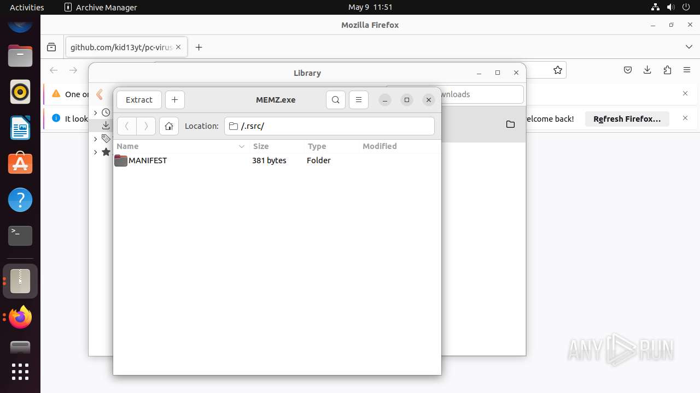Viewport: 700px width, 393px height.
Task: Select the github.com/kid13yt tab
Action: click(x=126, y=47)
